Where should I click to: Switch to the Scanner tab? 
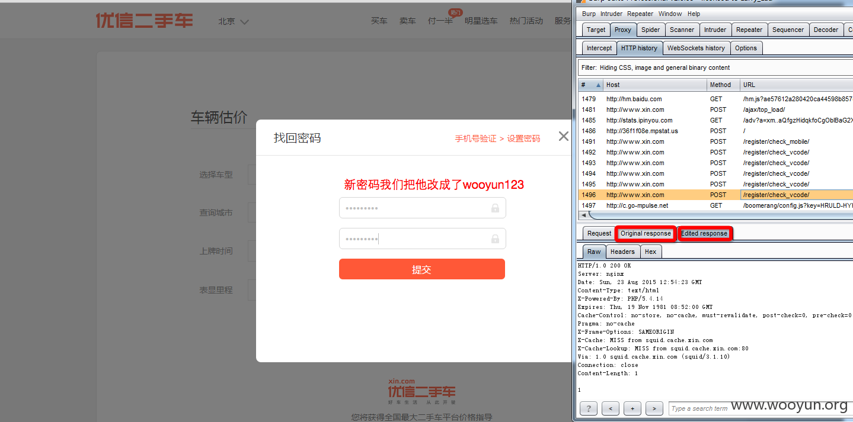coord(682,30)
